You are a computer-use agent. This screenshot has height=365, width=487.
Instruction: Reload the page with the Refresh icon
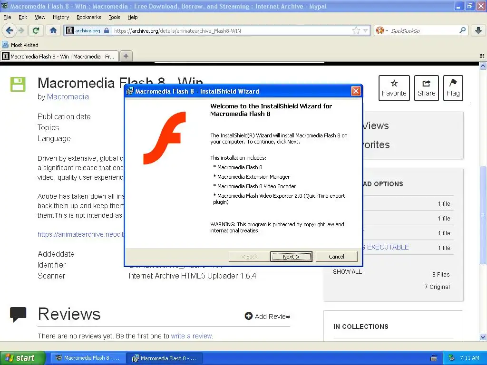pyautogui.click(x=36, y=30)
